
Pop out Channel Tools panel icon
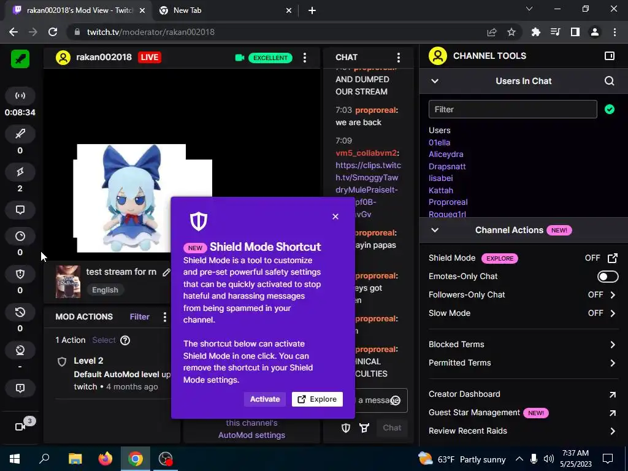(x=610, y=56)
